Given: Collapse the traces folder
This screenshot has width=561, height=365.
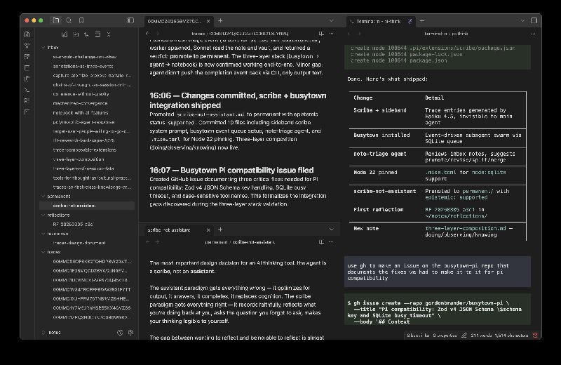Looking at the screenshot, I should tap(43, 251).
